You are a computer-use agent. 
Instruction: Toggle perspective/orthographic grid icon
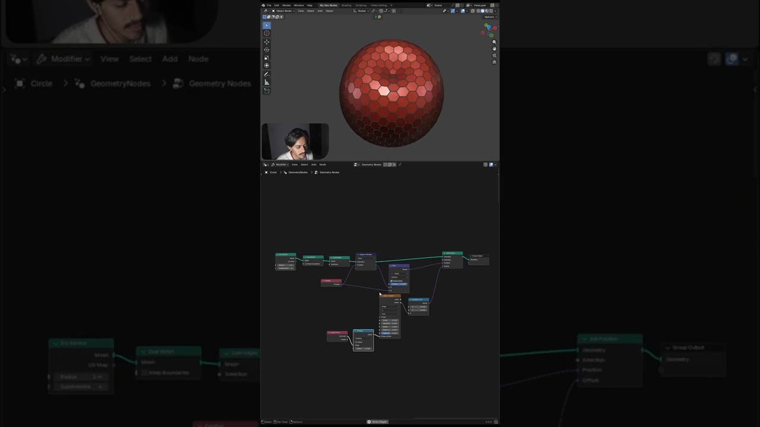494,62
